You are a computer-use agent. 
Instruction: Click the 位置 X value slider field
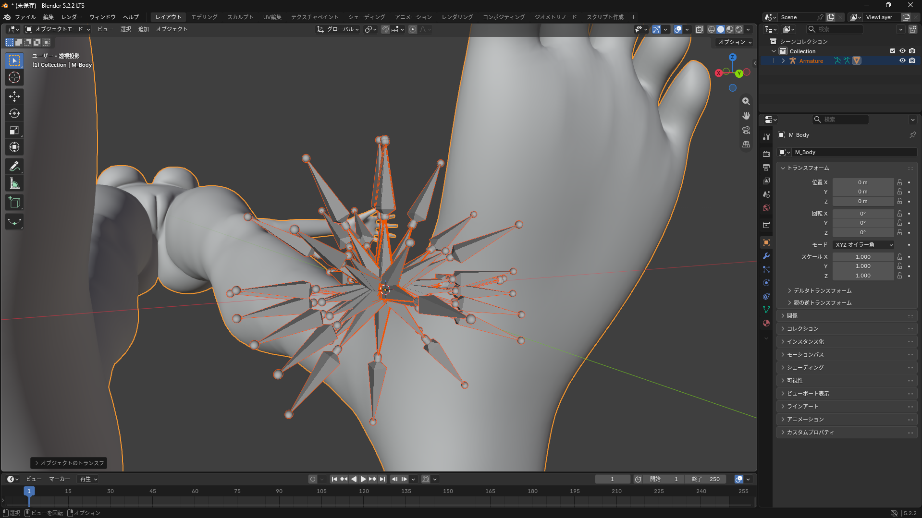click(x=863, y=182)
